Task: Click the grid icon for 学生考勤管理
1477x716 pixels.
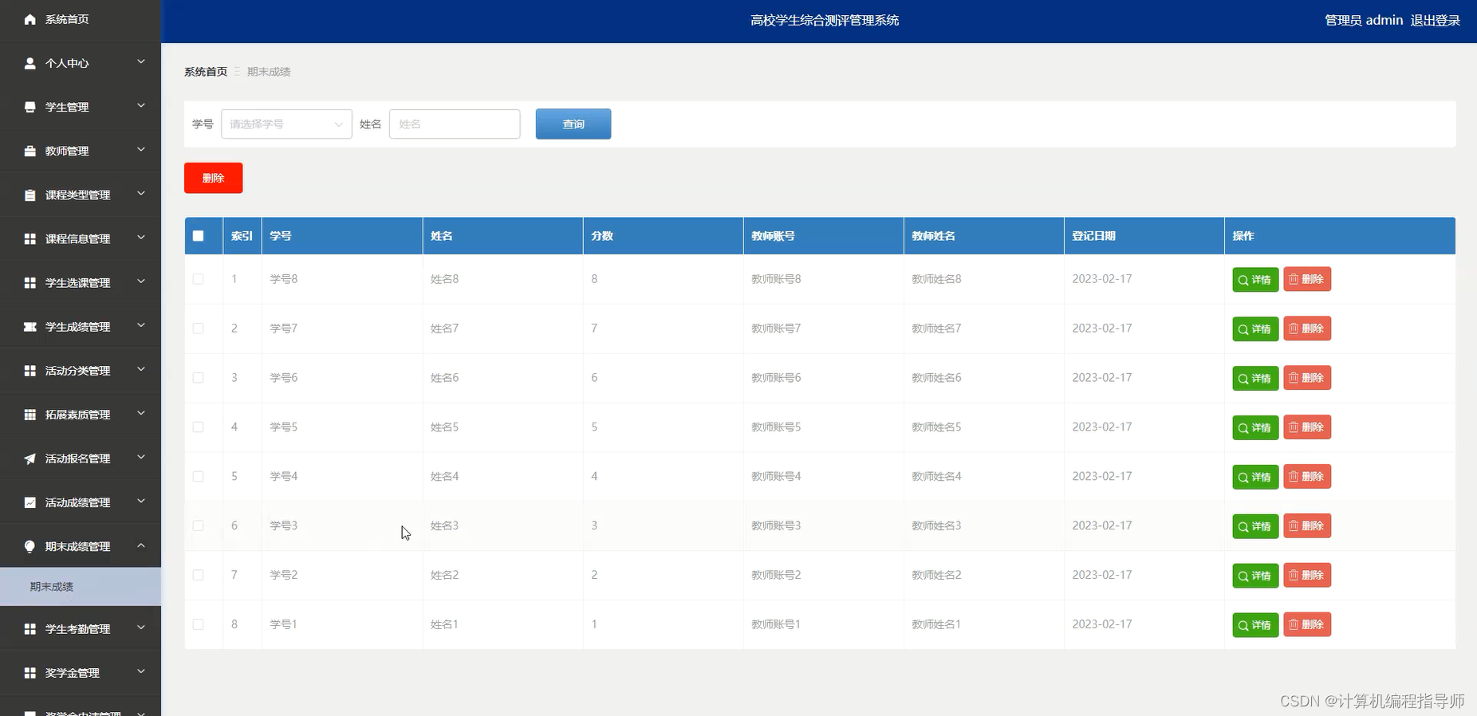Action: point(30,629)
